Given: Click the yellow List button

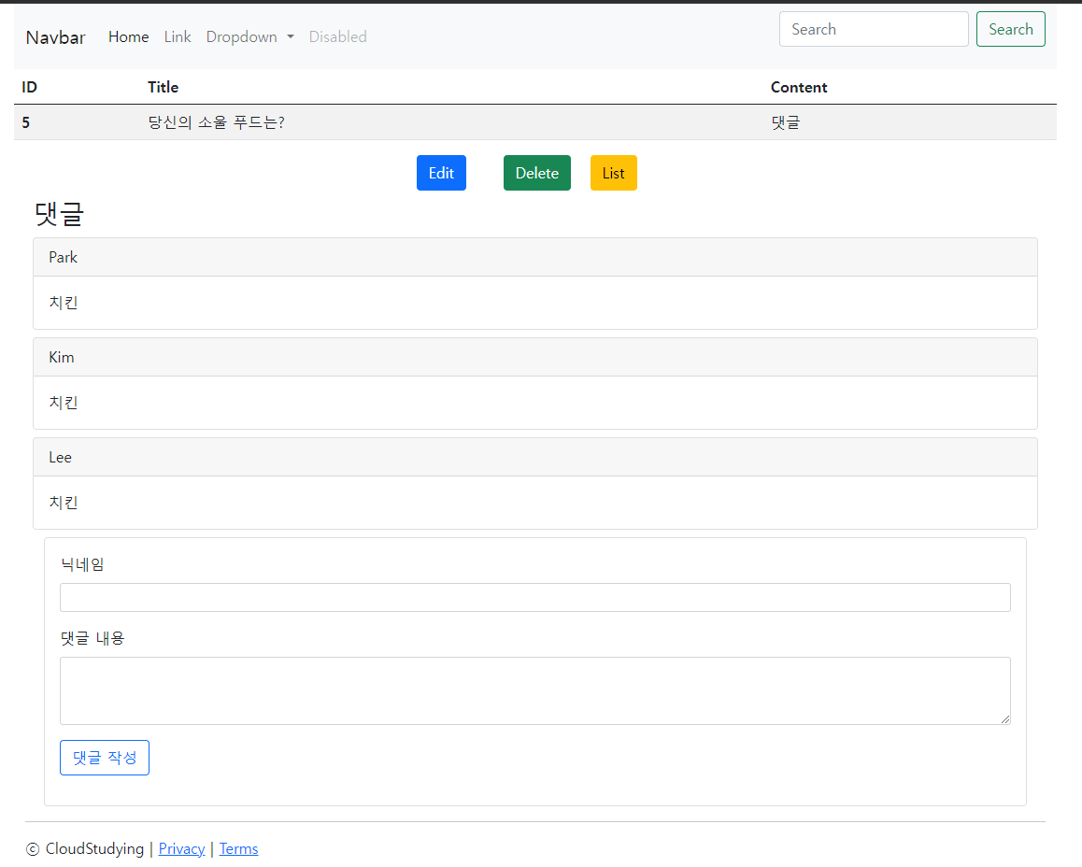Looking at the screenshot, I should [x=614, y=173].
